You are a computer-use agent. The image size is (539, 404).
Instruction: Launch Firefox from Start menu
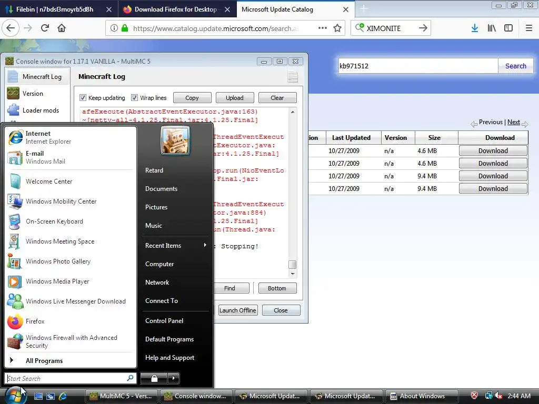[71, 321]
